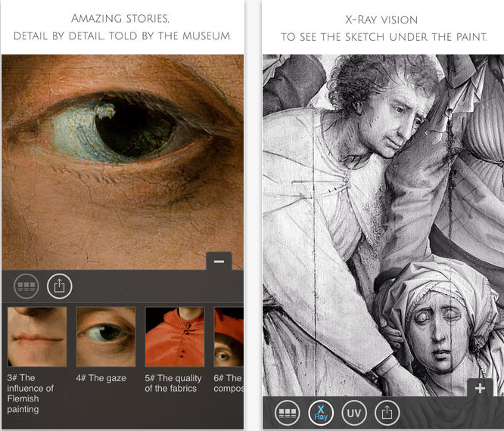This screenshot has width=504, height=431.
Task: Open the '3# The influence of Flemish painting' thumbnail
Action: (37, 336)
